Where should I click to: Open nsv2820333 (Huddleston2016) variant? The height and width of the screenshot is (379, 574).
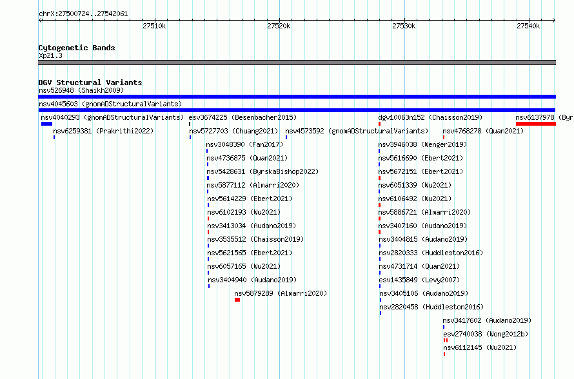[x=431, y=253]
